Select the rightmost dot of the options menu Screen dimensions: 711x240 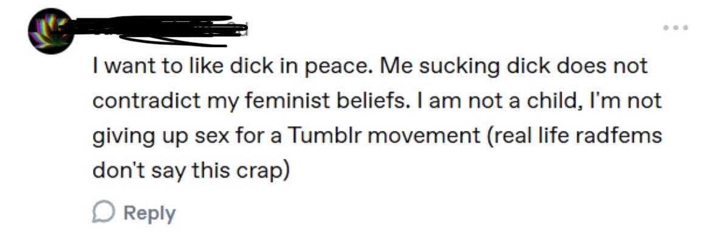coord(685,28)
